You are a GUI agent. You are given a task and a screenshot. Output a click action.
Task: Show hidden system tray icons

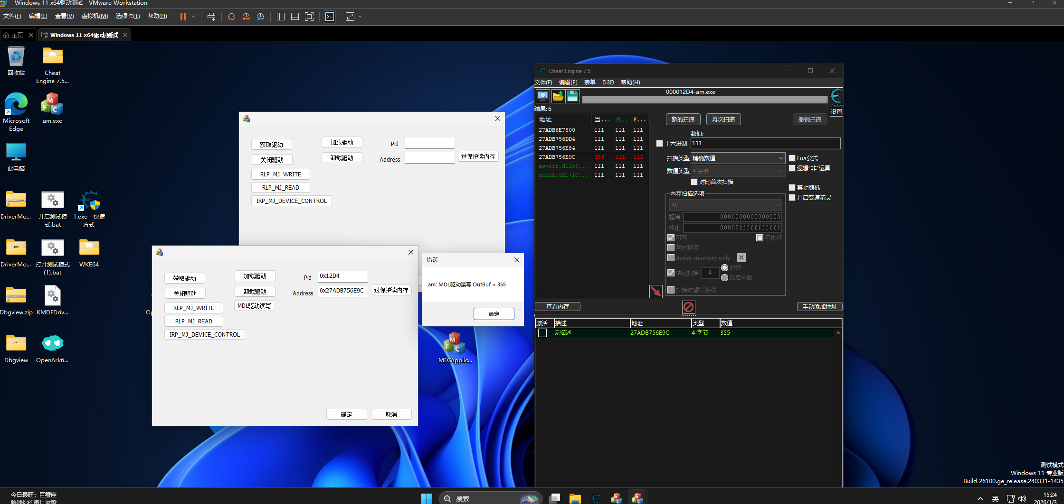coord(980,498)
